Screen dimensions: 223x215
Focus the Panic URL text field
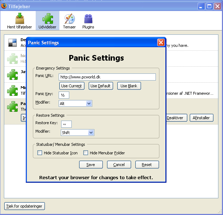107,77
